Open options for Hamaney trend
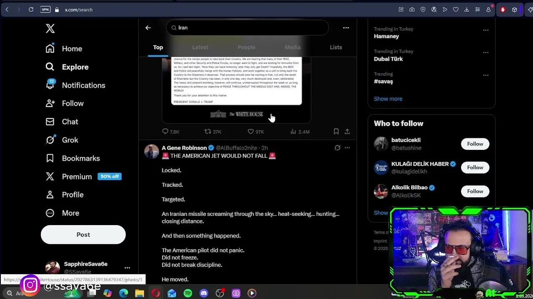The image size is (533, 299). pyautogui.click(x=486, y=30)
